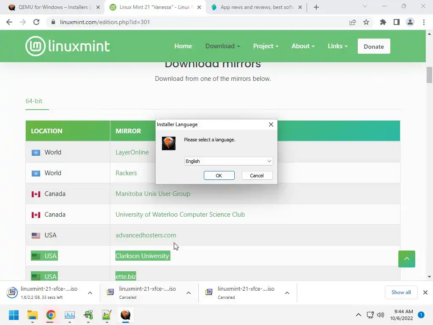Bookmark this page with the star icon

pos(366,22)
